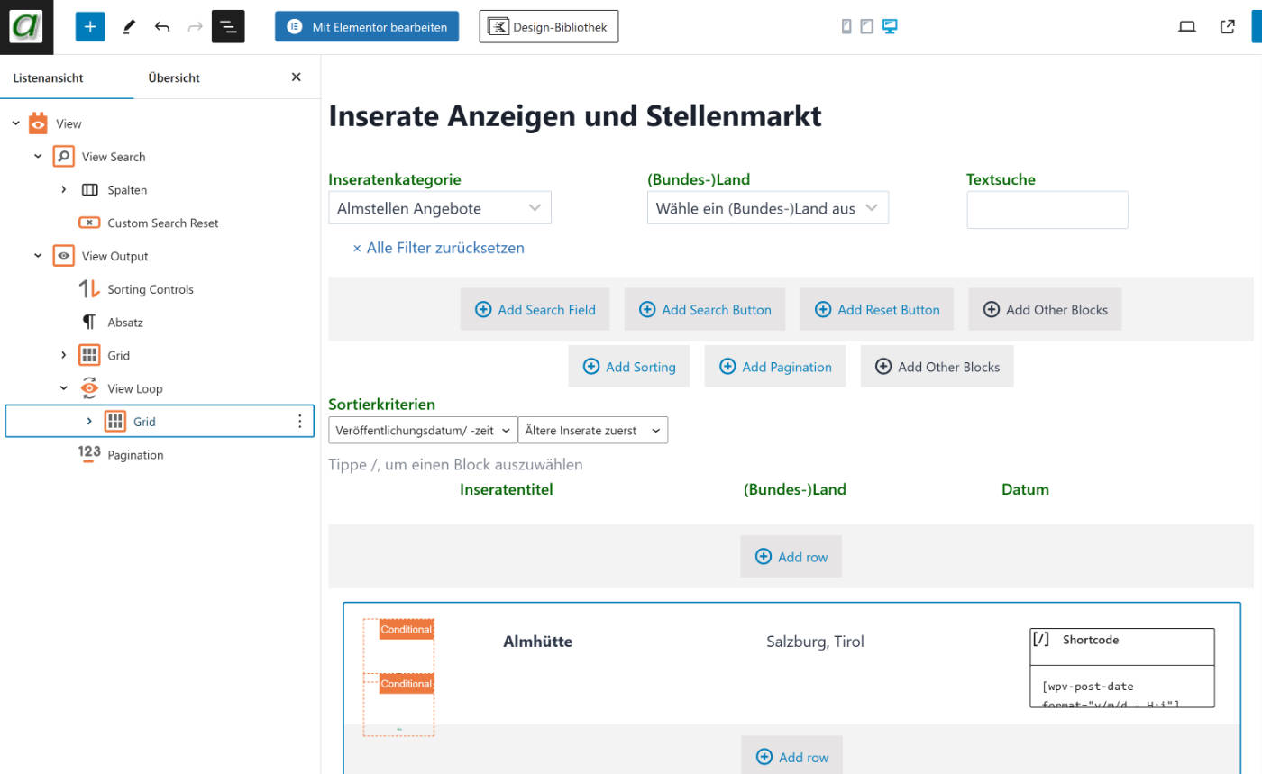Open the Inseratenkategorie dropdown
This screenshot has height=774, width=1262.
440,208
